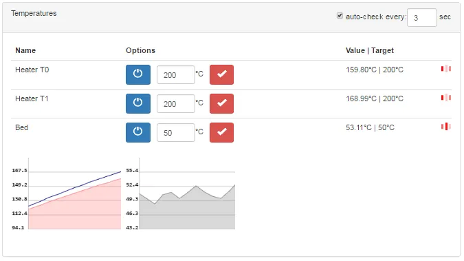Click the 94.1 axis label on heater graph
464x261 pixels.
pos(18,227)
